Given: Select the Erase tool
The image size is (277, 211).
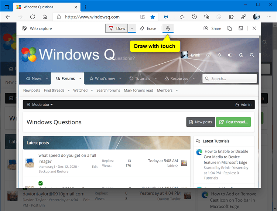Looking at the screenshot, I should point(148,28).
